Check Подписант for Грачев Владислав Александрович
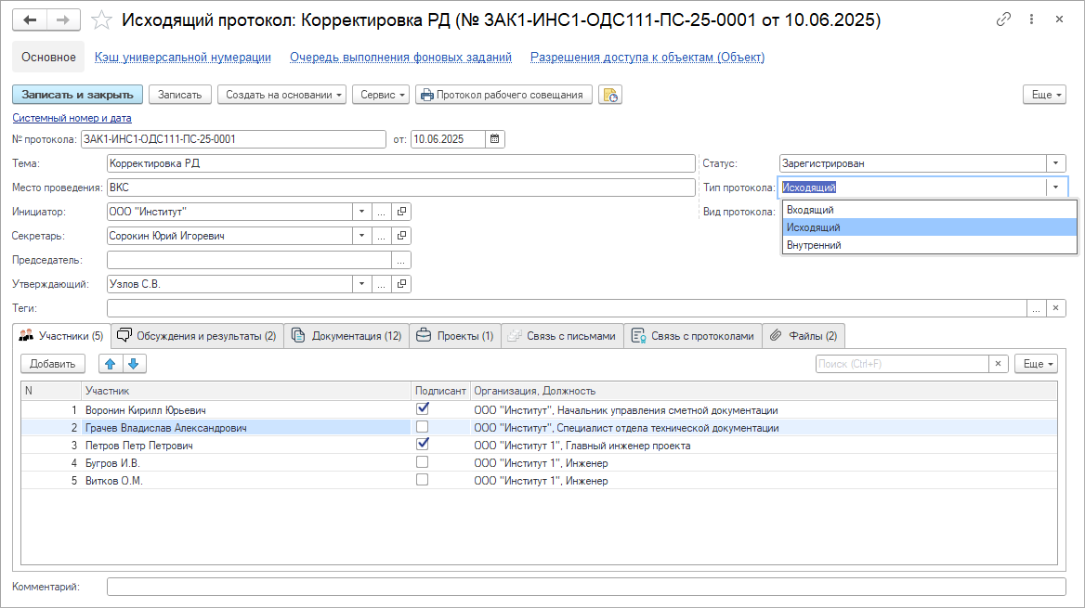The height and width of the screenshot is (608, 1085). point(423,427)
